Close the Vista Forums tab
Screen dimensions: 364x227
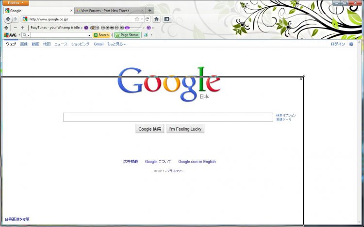143,11
